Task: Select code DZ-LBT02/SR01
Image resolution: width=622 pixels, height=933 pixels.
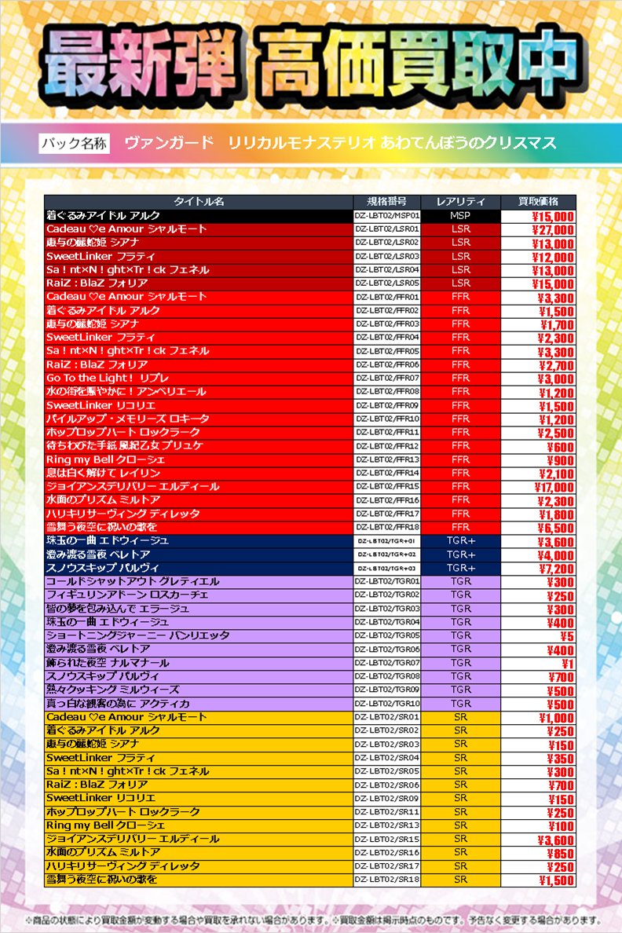Action: (387, 717)
